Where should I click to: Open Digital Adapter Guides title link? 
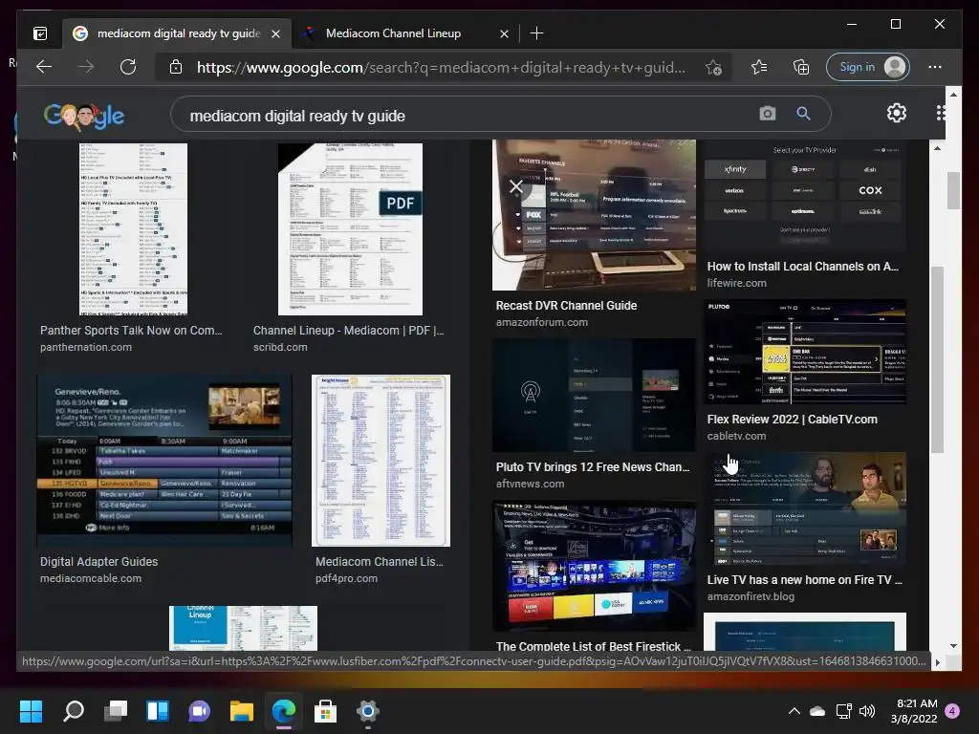[98, 561]
